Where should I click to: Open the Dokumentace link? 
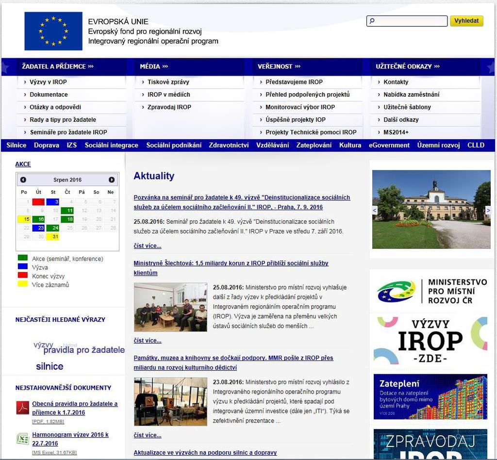point(49,95)
